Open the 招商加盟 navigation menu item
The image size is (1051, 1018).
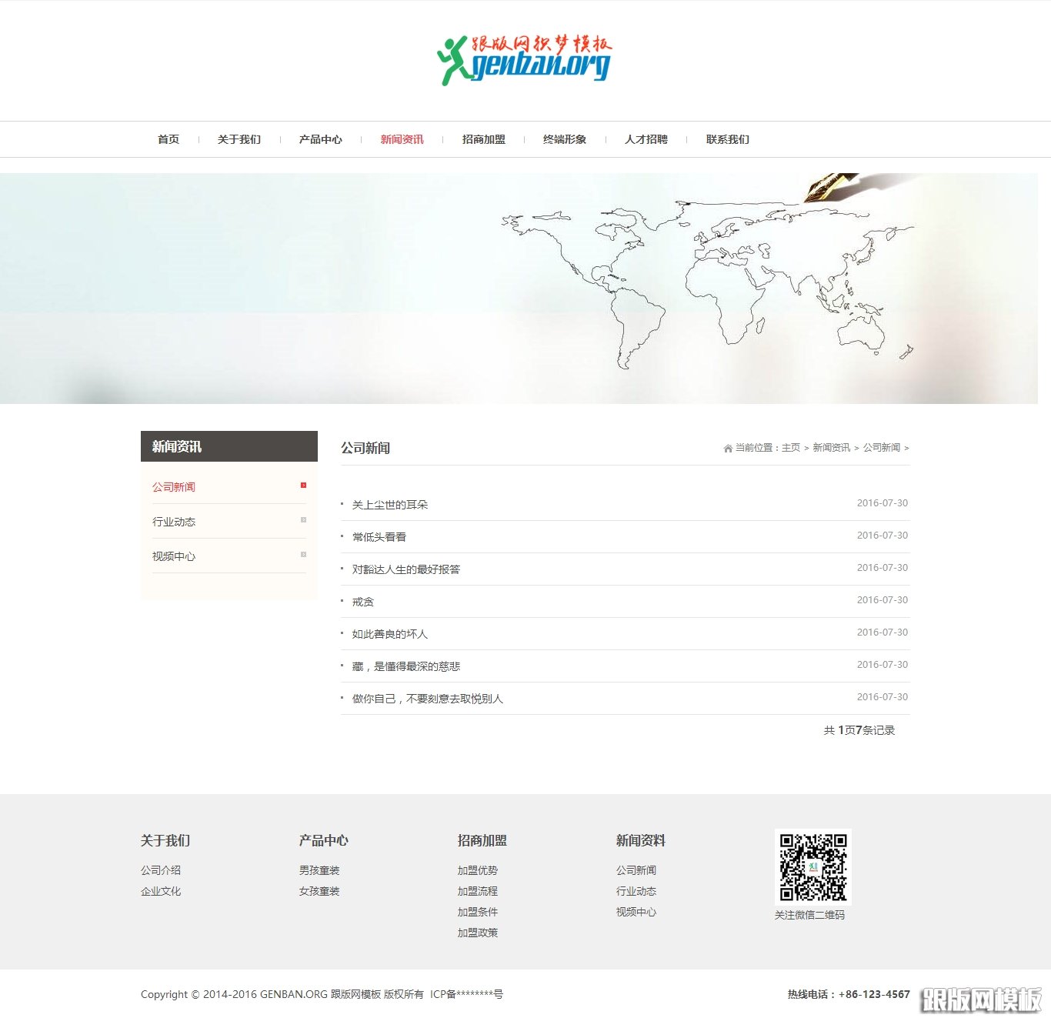coord(483,139)
